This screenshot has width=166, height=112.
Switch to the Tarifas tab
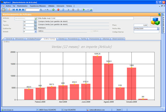[84, 39]
